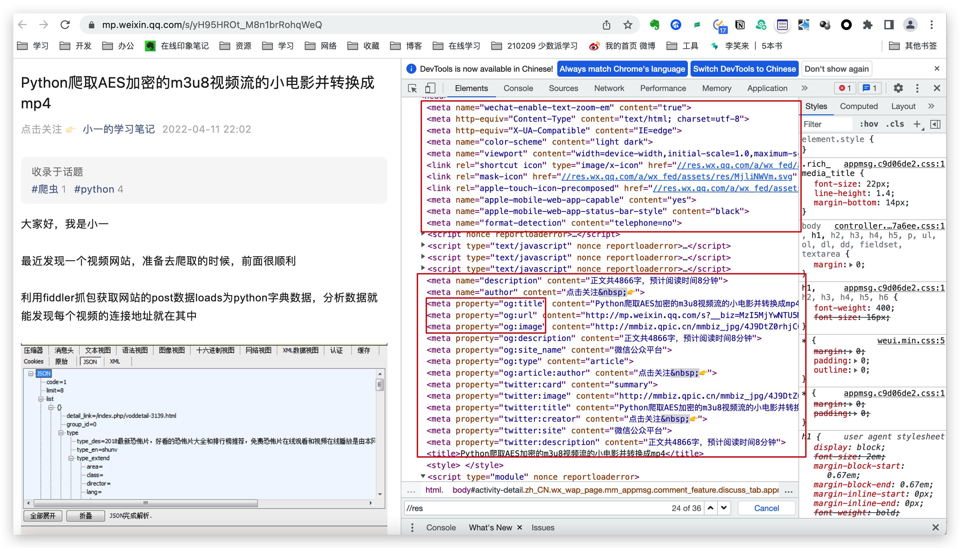
Task: Open Chrome extensions puzzle icon
Action: pos(867,25)
